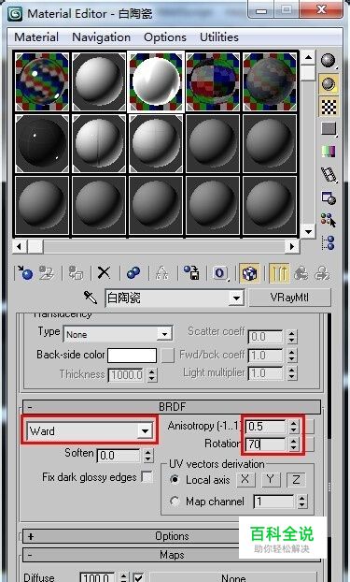This screenshot has height=582, width=350.
Task: Click the Anisotropy value field 0.5
Action: pos(266,426)
